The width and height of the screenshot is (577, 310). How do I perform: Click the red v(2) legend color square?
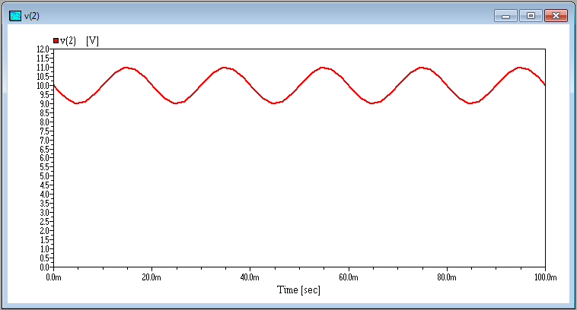(x=56, y=41)
